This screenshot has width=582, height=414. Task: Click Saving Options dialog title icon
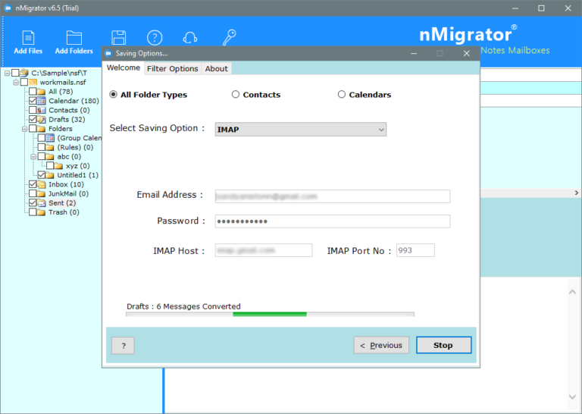(108, 53)
